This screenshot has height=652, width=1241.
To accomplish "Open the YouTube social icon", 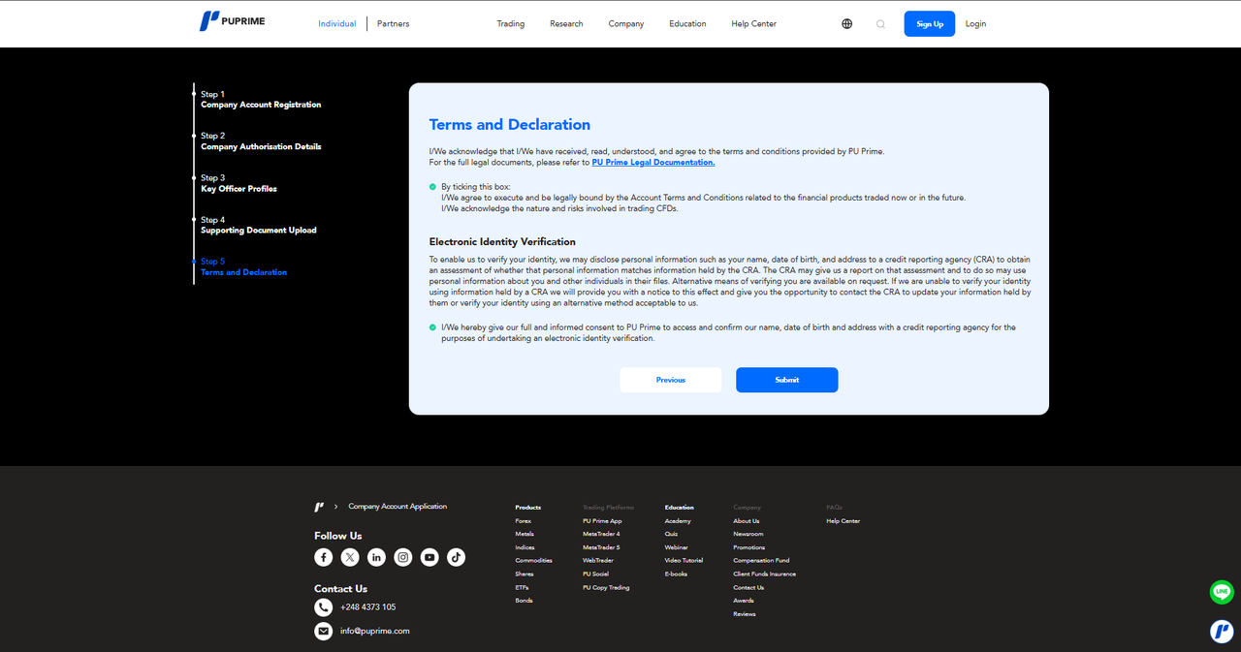I will 430,557.
